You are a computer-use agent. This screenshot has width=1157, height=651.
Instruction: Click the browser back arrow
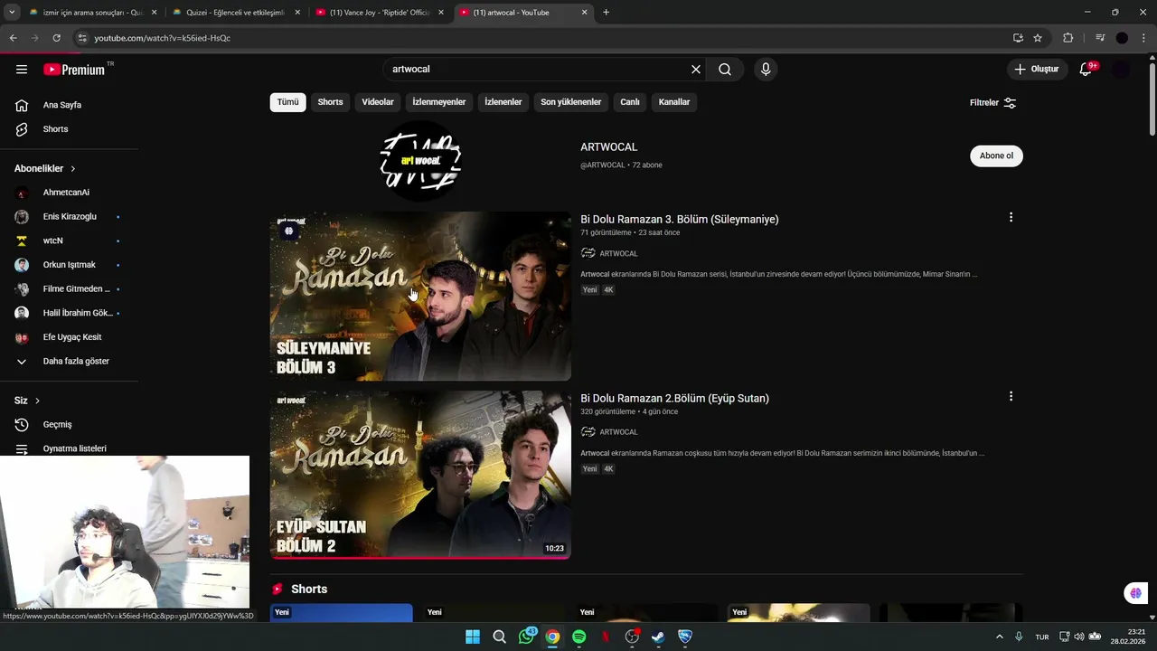pos(13,38)
